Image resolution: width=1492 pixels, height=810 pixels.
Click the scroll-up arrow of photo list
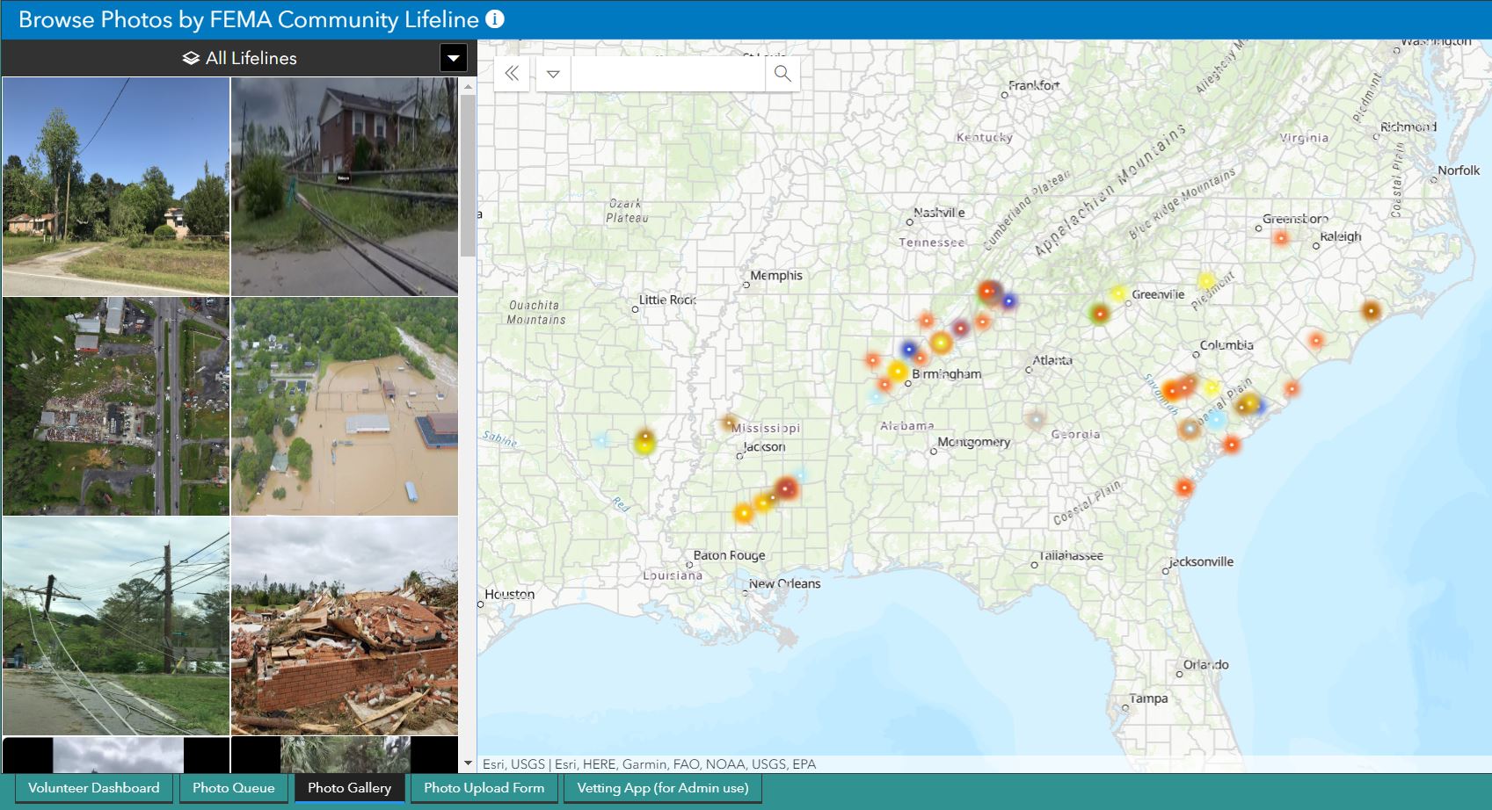click(468, 86)
